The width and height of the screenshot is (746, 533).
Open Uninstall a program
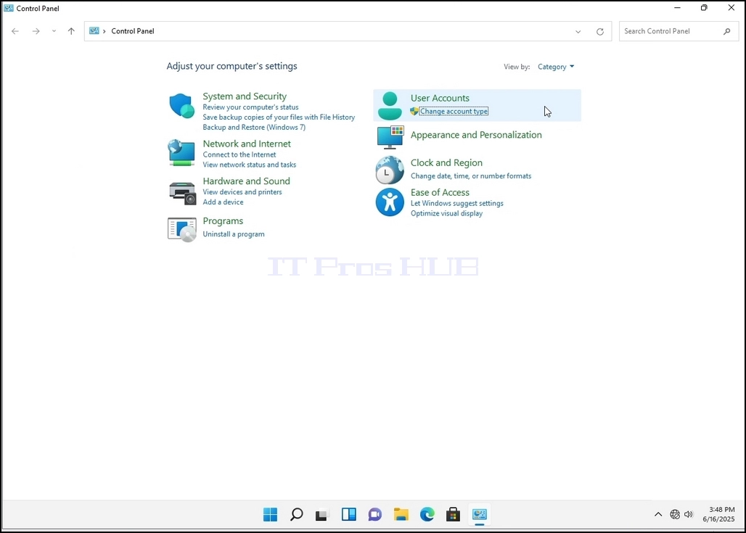point(234,234)
